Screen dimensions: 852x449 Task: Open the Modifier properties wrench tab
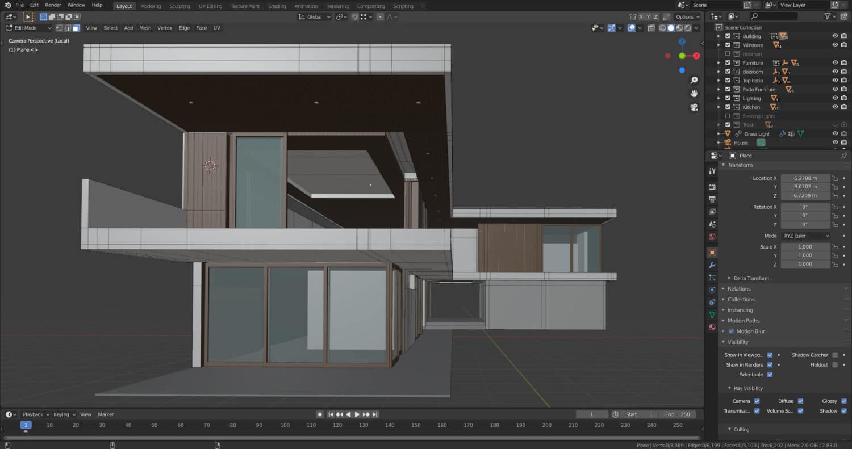click(x=712, y=265)
